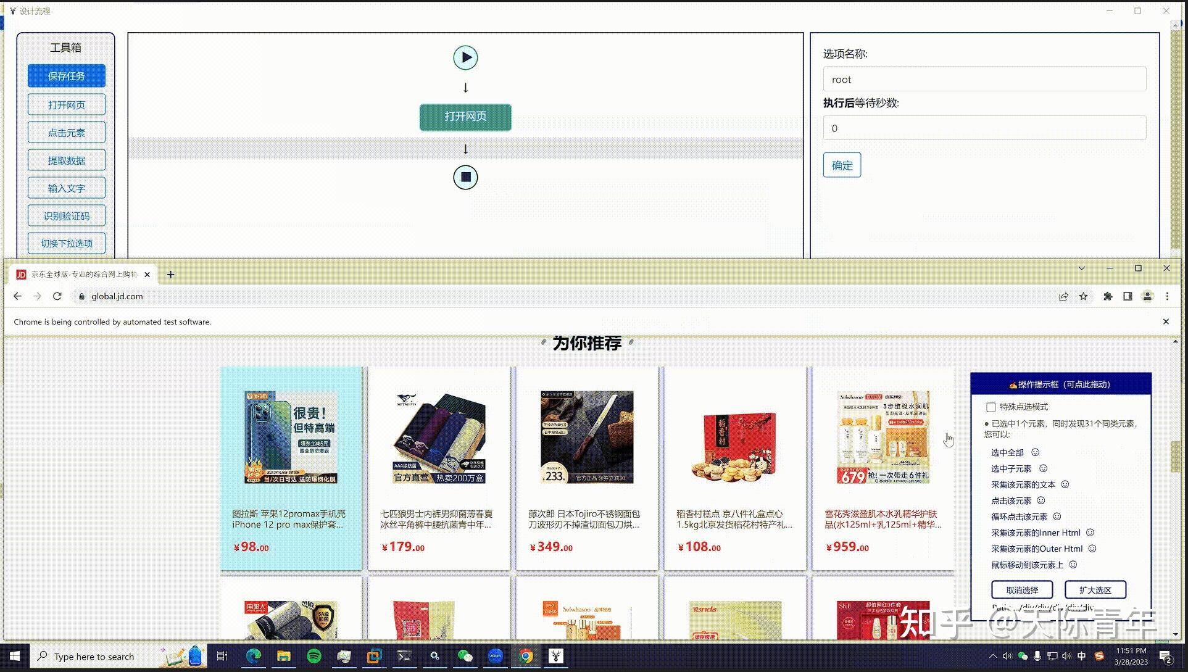Click the 选项名称 input field containing root
Viewport: 1188px width, 672px height.
click(x=984, y=79)
